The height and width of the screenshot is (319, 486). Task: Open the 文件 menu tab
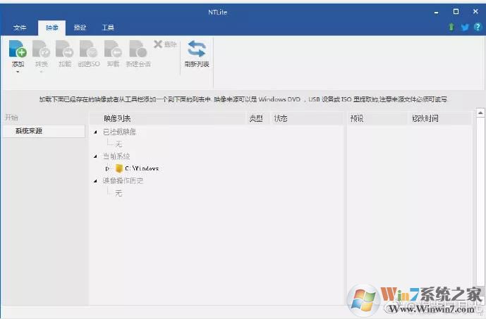[x=20, y=27]
